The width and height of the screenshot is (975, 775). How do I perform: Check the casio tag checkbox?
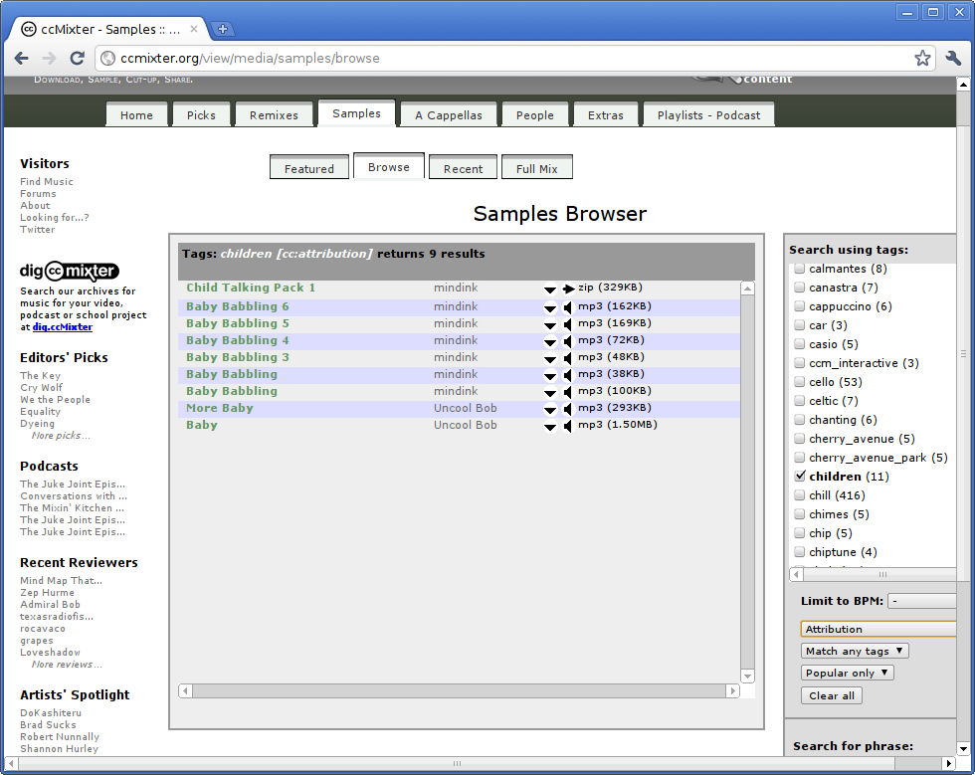800,344
